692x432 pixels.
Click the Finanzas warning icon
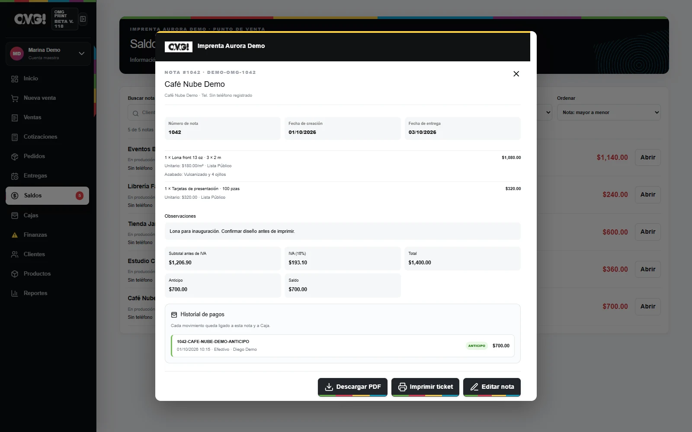coord(15,235)
